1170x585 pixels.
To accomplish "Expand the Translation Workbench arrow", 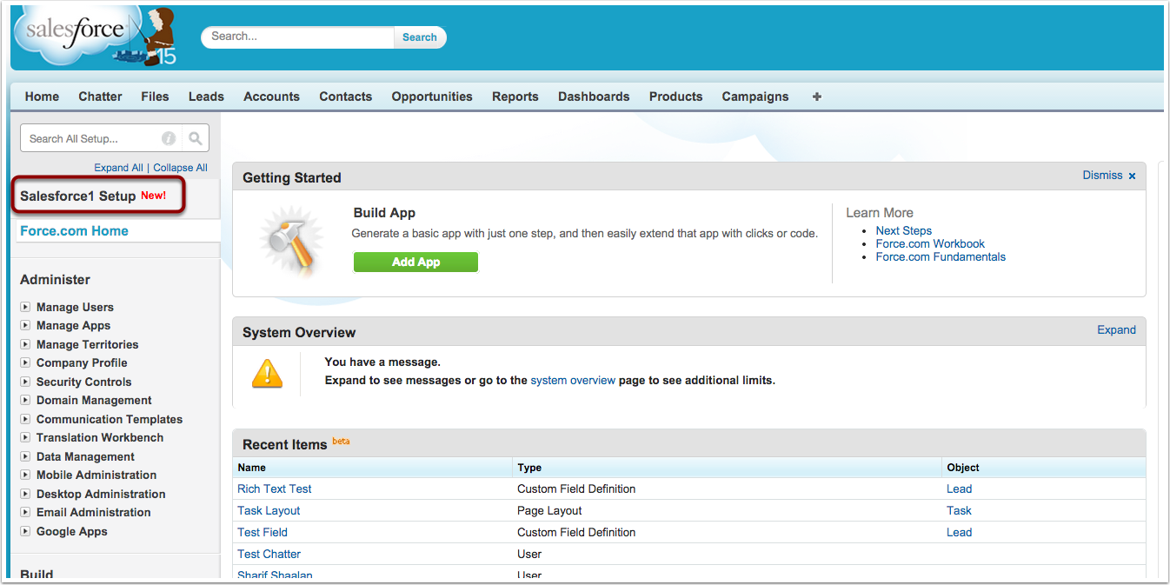I will click(25, 437).
